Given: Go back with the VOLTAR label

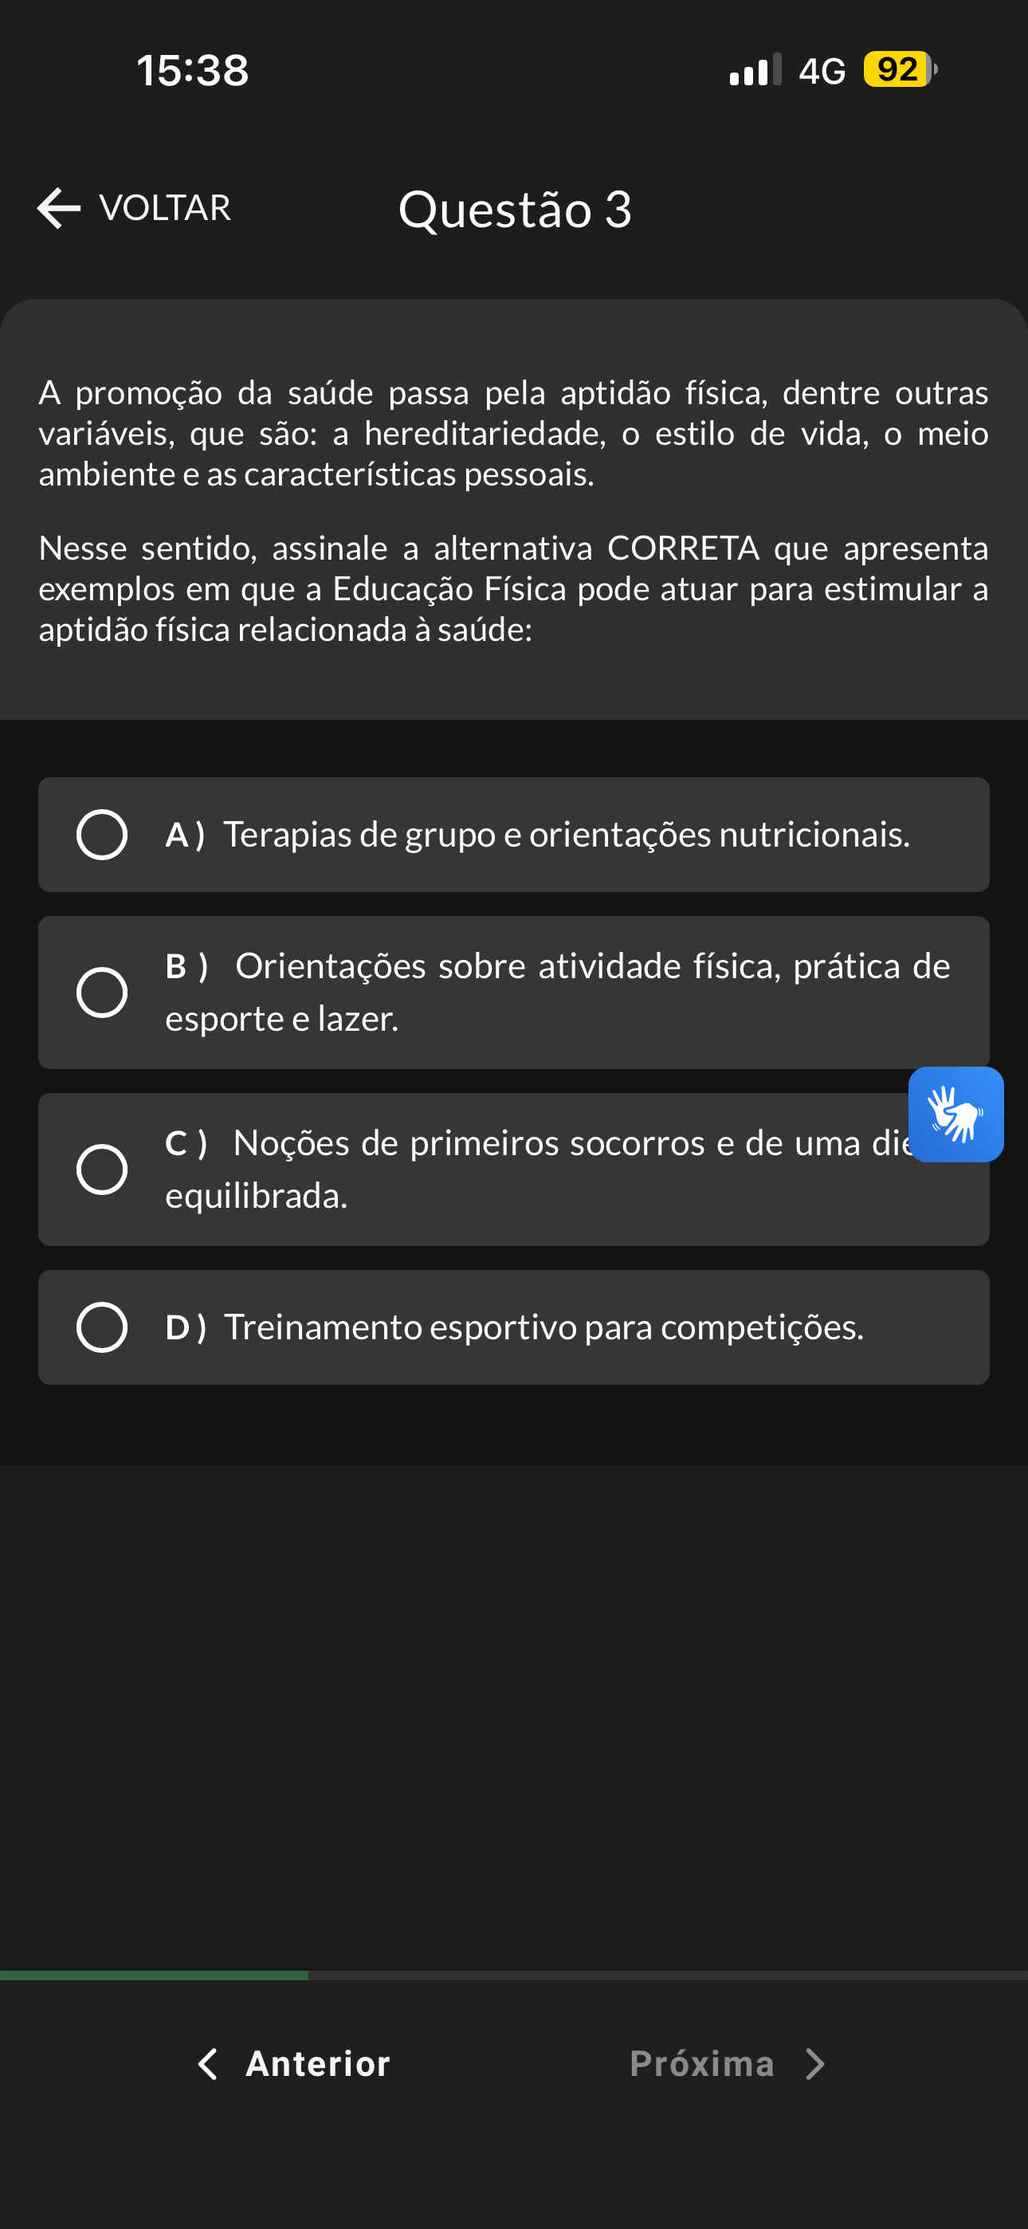Looking at the screenshot, I should tap(164, 209).
